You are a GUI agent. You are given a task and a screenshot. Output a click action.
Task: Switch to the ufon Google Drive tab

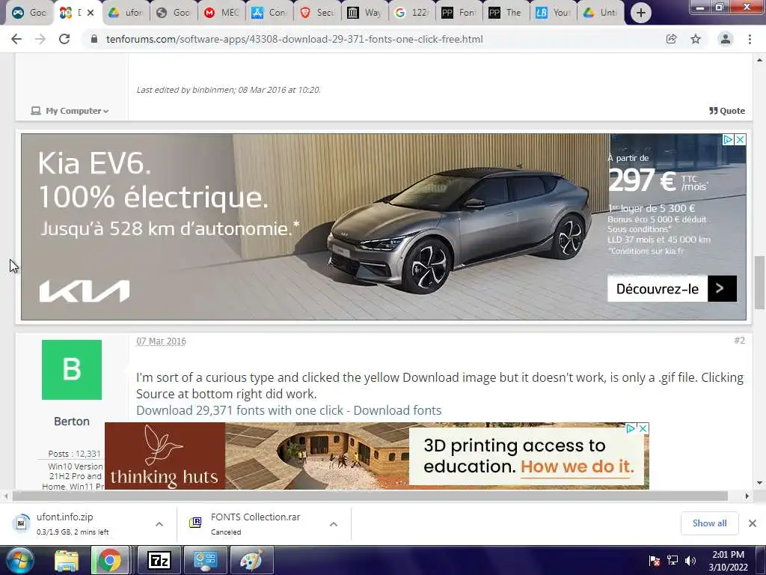(126, 13)
